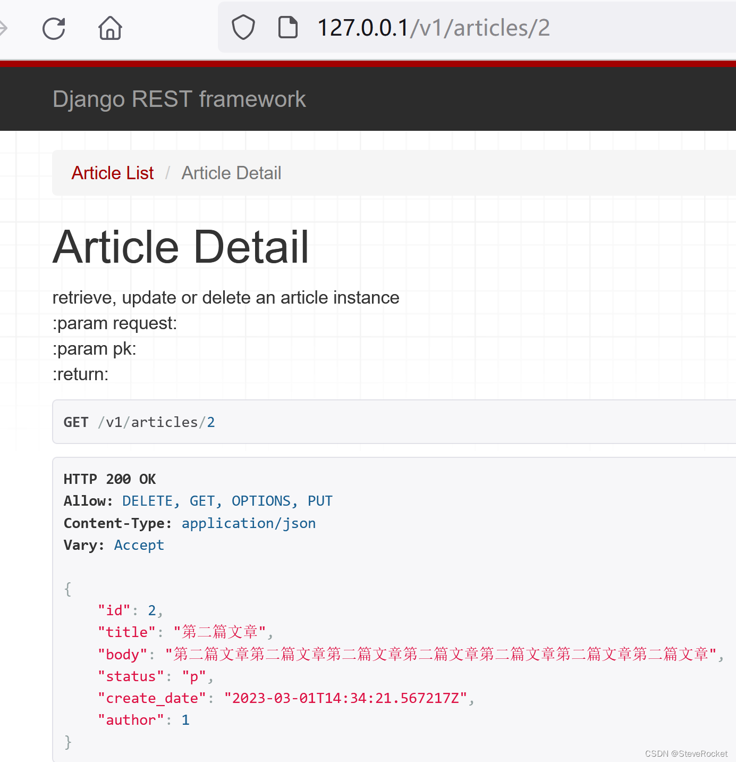Click the "status": "p" JSON line

click(x=156, y=676)
